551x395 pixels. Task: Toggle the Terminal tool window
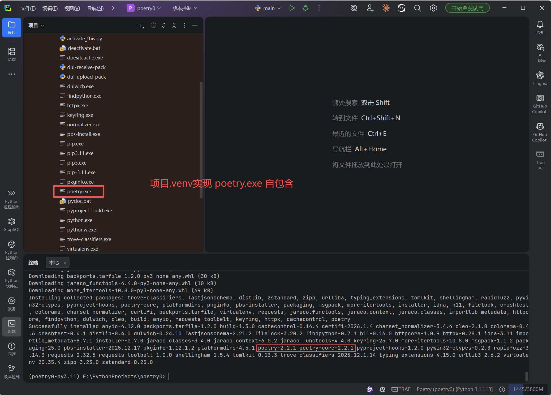[x=12, y=326]
